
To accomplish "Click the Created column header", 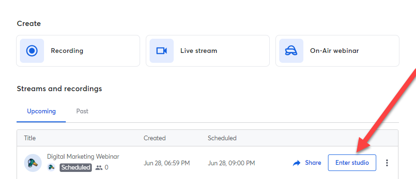I will click(x=155, y=138).
